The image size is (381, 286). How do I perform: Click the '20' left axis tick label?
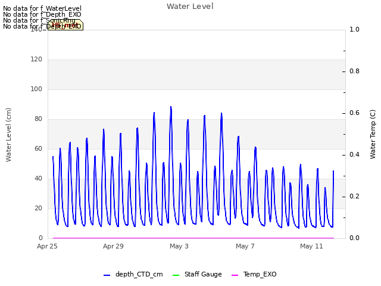(x=38, y=208)
